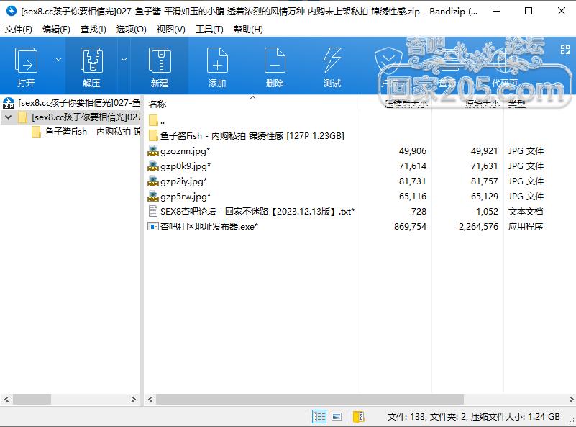Open the 工具(T) menu
The height and width of the screenshot is (427, 576).
(x=209, y=30)
